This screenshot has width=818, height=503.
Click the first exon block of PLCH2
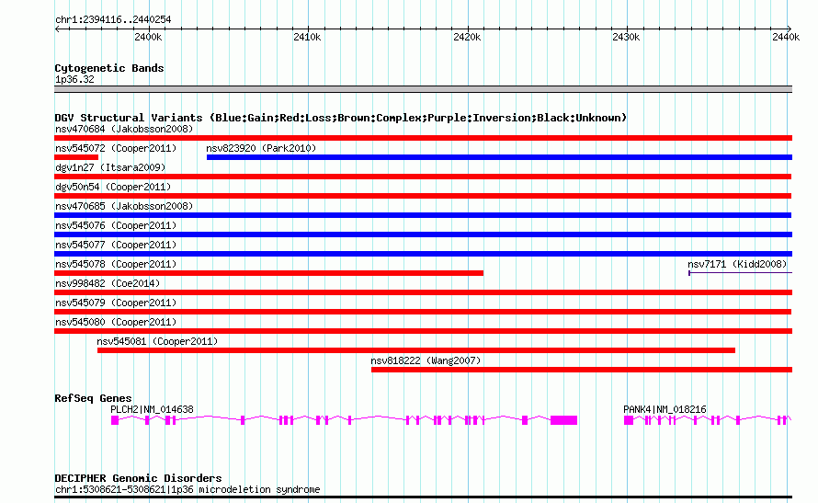pos(115,420)
